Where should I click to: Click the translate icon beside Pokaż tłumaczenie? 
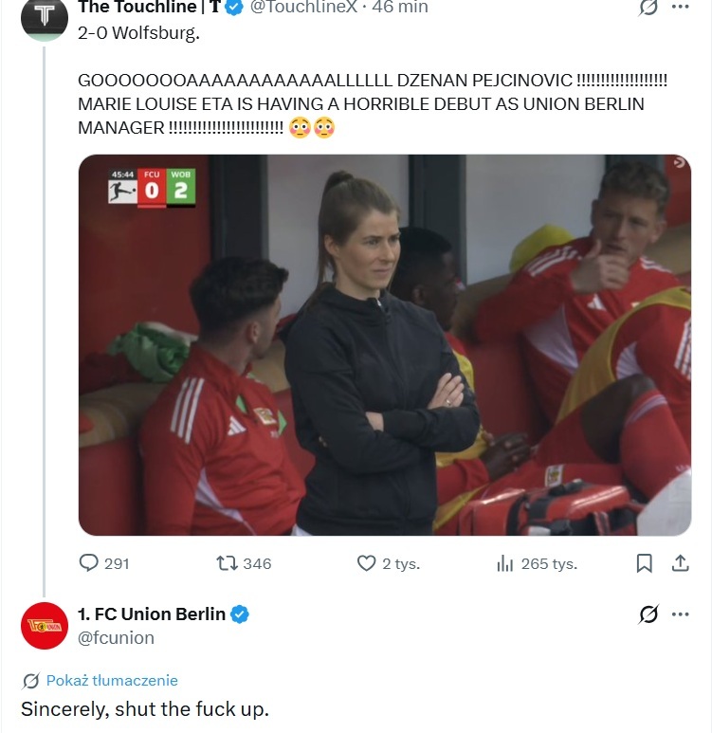point(31,681)
